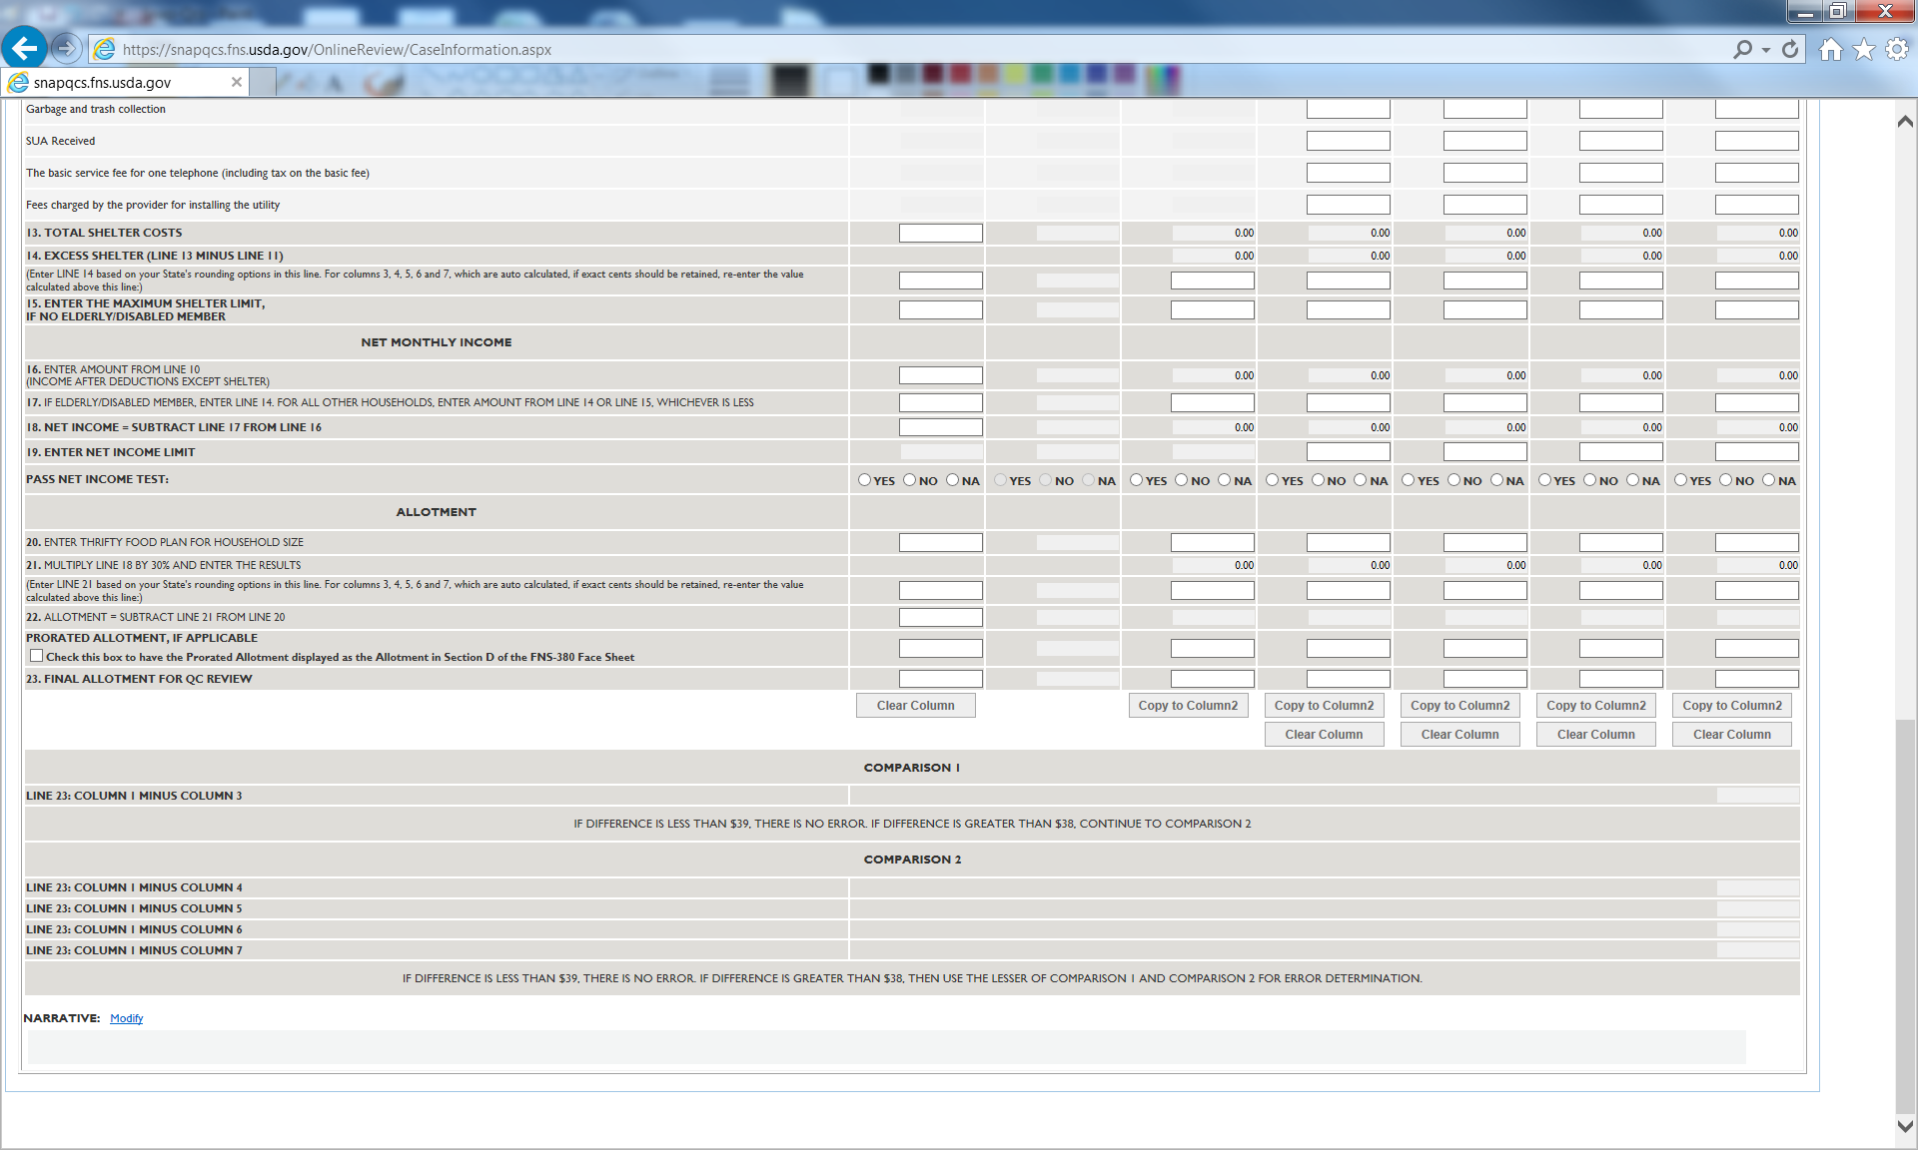This screenshot has width=1918, height=1150.
Task: Click first Copy to Column2 button
Action: pyautogui.click(x=1188, y=705)
